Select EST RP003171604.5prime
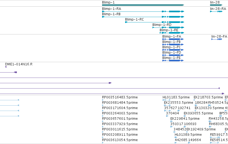This screenshot has width=228, height=144. click(x=120, y=108)
